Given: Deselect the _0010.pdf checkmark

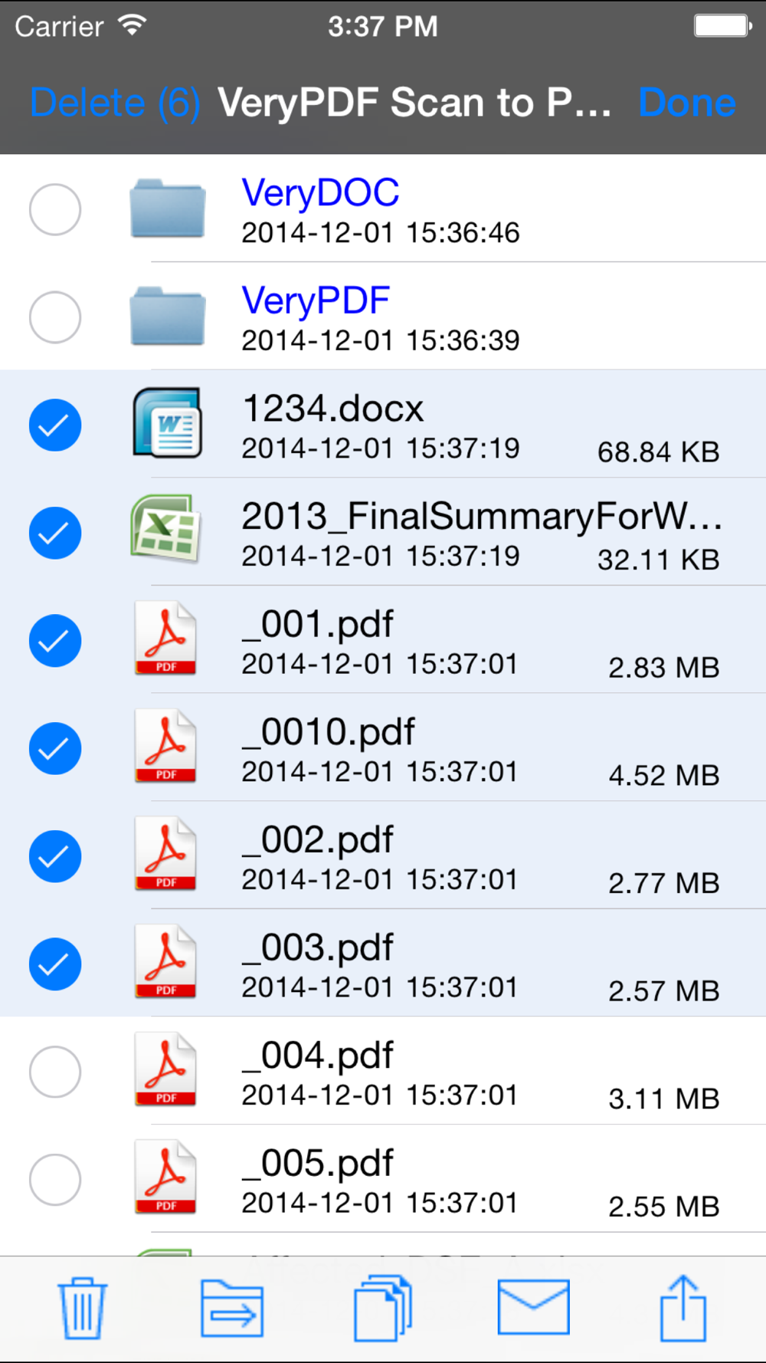Looking at the screenshot, I should (55, 748).
